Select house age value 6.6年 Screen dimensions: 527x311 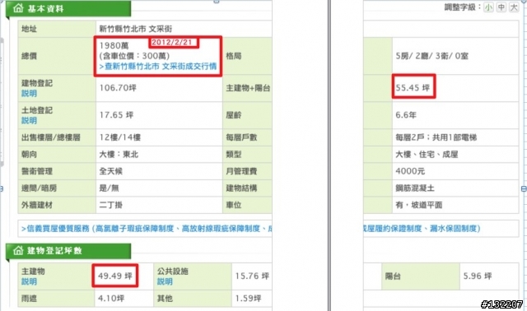(x=406, y=115)
